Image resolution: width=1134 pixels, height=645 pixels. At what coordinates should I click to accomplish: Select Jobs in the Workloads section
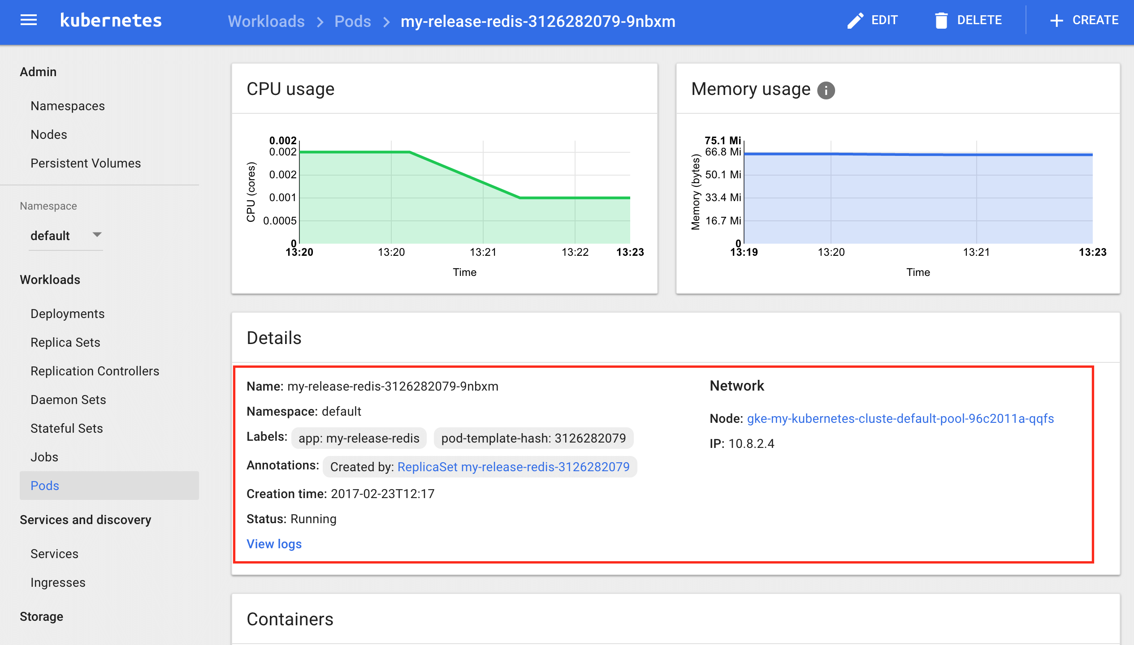click(44, 457)
